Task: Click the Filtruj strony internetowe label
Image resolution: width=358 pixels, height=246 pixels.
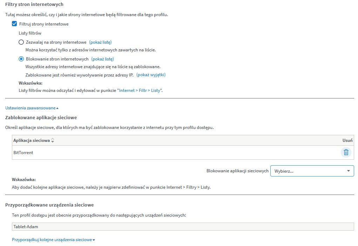Action: (x=44, y=24)
